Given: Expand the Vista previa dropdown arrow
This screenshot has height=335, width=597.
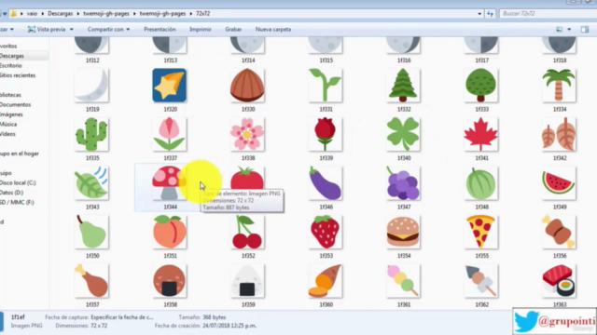Looking at the screenshot, I should point(71,29).
